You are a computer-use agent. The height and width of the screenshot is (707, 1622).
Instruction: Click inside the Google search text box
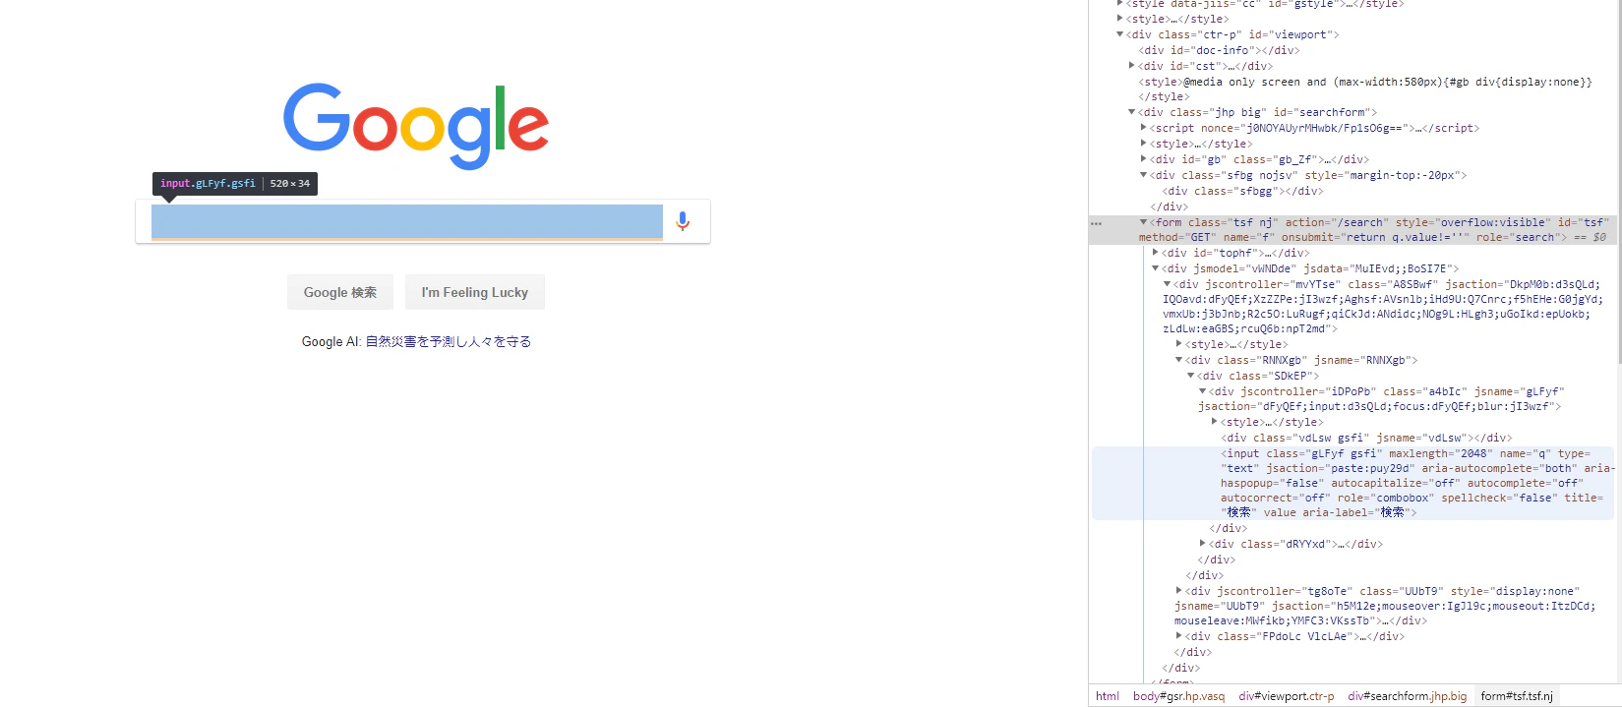407,221
